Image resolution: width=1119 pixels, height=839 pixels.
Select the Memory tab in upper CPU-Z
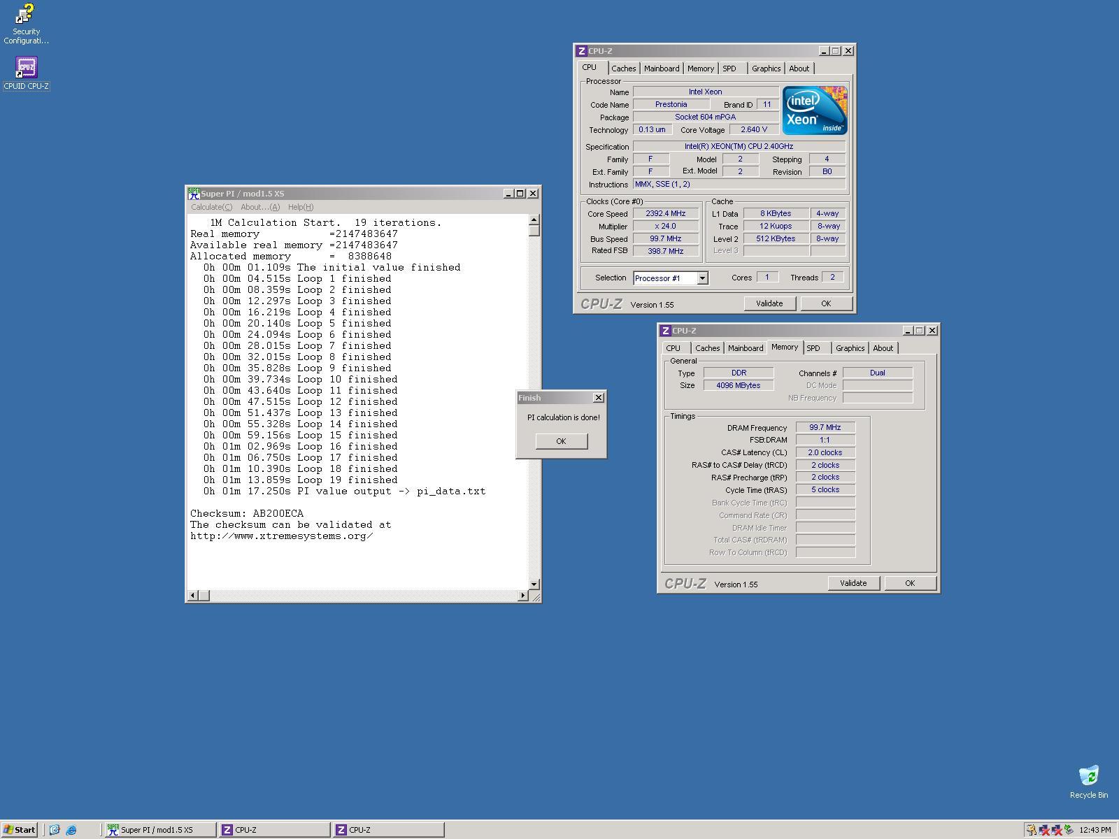700,69
